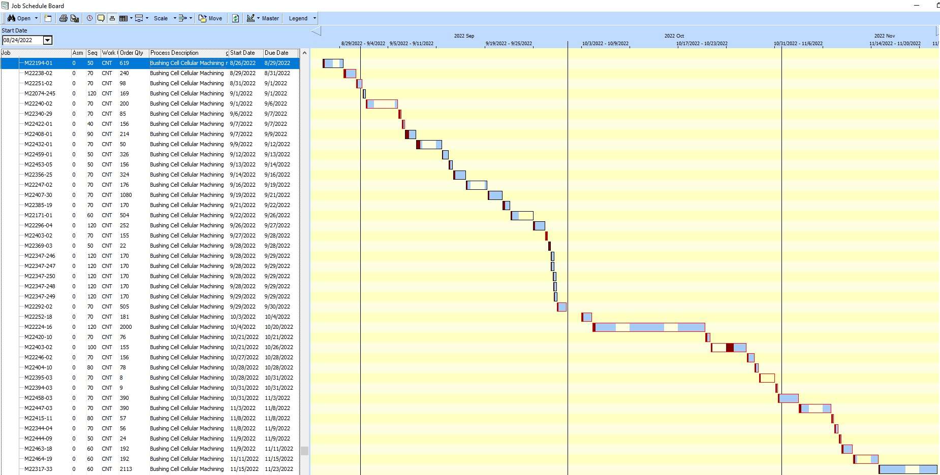
Task: Select the long M22224-16 Gantt bar
Action: 648,327
